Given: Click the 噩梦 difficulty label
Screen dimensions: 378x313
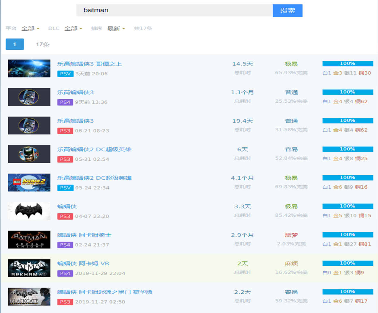Looking at the screenshot, I should click(x=291, y=235).
